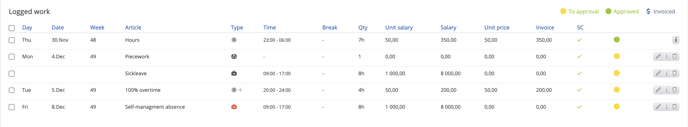Select the Fri 8.Dec row checkbox
Image resolution: width=688 pixels, height=127 pixels.
click(12, 107)
